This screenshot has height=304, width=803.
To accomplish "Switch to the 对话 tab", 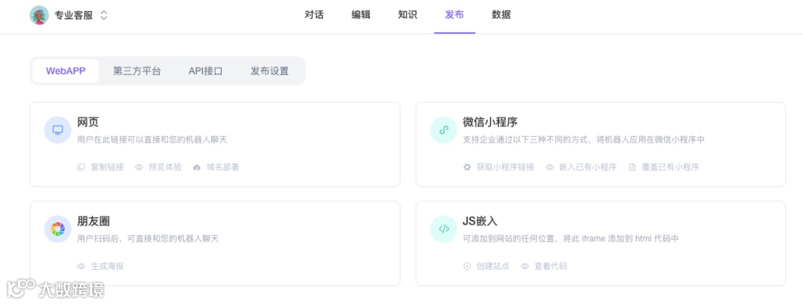I will click(x=314, y=15).
